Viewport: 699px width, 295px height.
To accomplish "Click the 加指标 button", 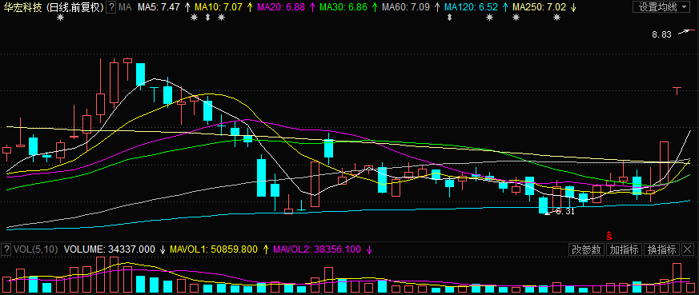I will point(624,249).
